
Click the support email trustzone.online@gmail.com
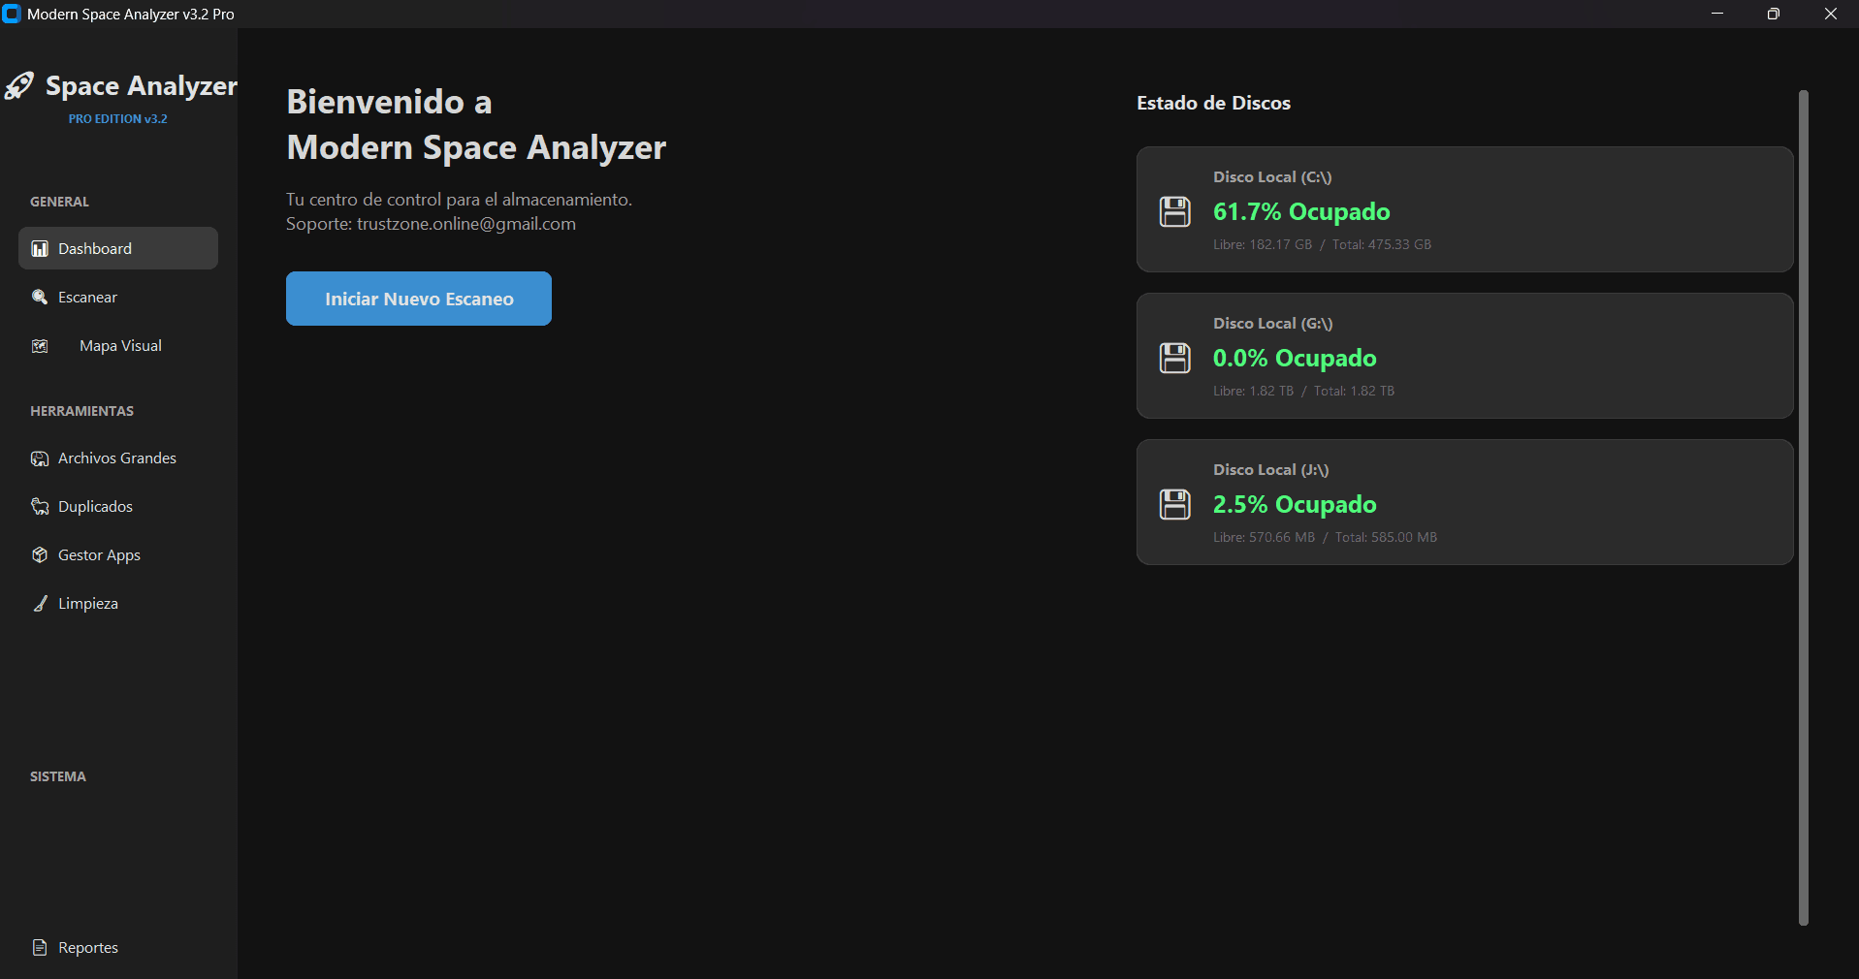click(x=465, y=223)
